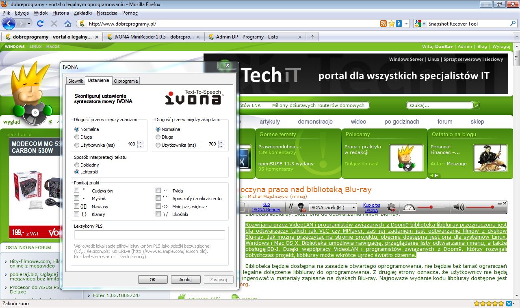This screenshot has height=308, width=520.
Task: Click the Leksykony PLS input field
Action: coord(149,235)
